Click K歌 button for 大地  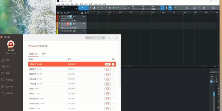108,89
